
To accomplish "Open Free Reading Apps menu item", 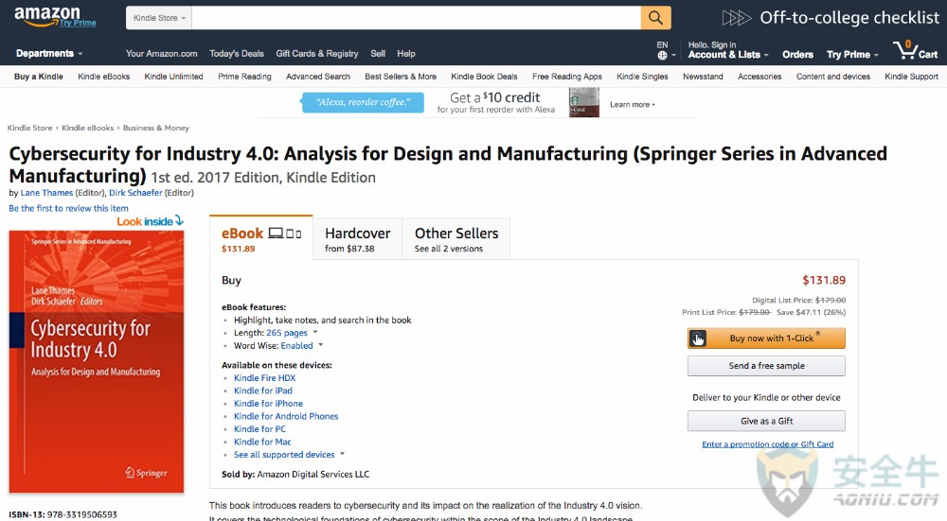I will tap(567, 77).
